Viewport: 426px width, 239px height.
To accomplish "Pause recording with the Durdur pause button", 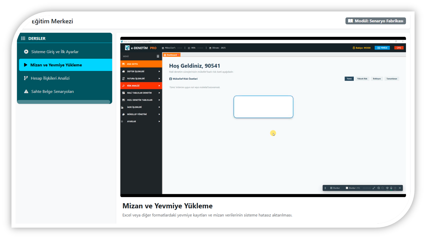I will point(335,188).
